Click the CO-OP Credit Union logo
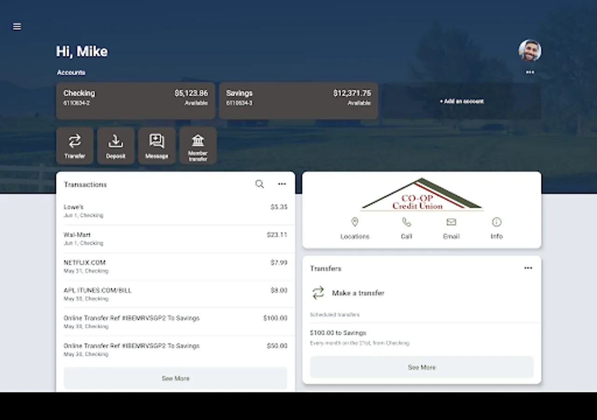The image size is (597, 420). click(422, 195)
